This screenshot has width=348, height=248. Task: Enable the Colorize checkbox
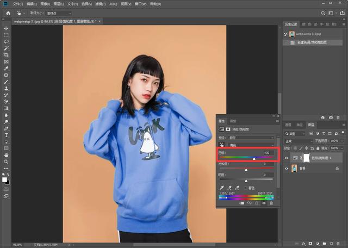pos(245,188)
